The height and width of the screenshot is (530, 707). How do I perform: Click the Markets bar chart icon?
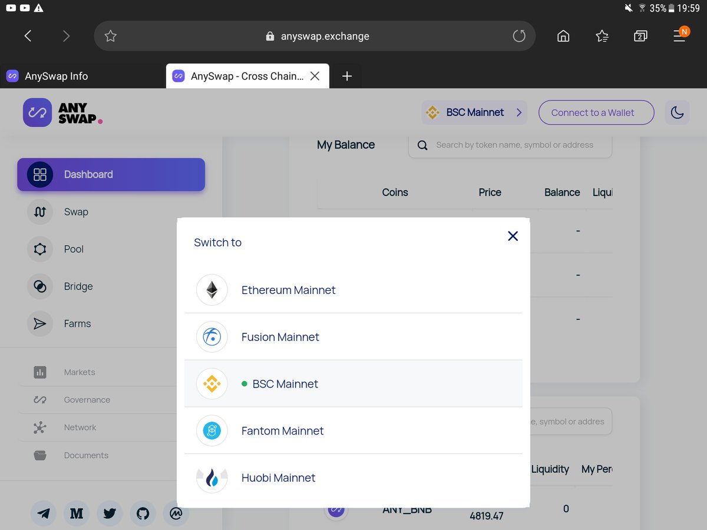[x=40, y=372]
